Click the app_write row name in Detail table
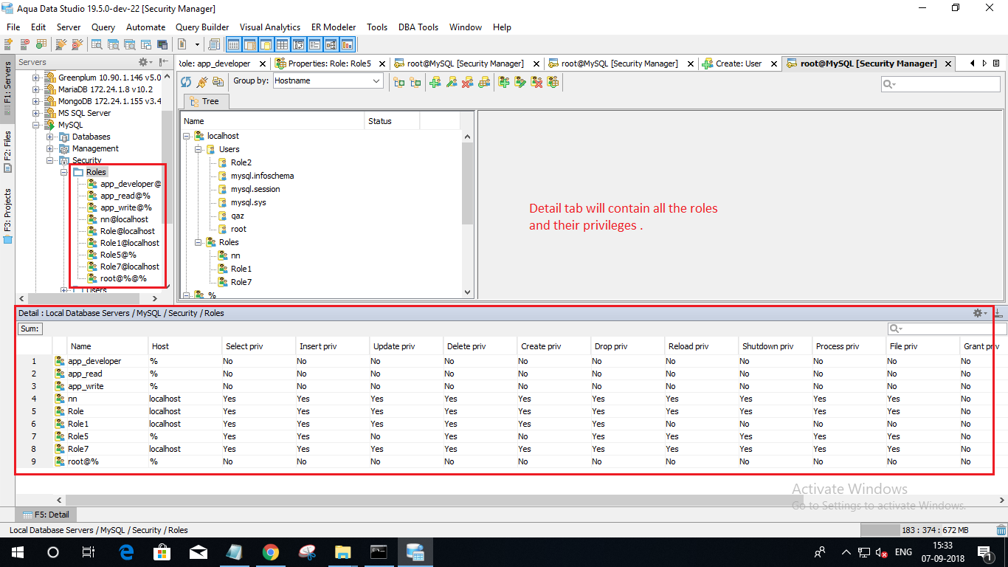The width and height of the screenshot is (1008, 567). [86, 386]
